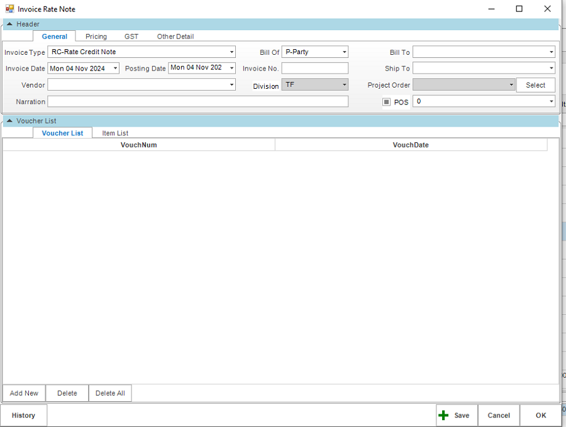Expand the Bill To dropdown
Screen dimensions: 566x427
(552, 52)
